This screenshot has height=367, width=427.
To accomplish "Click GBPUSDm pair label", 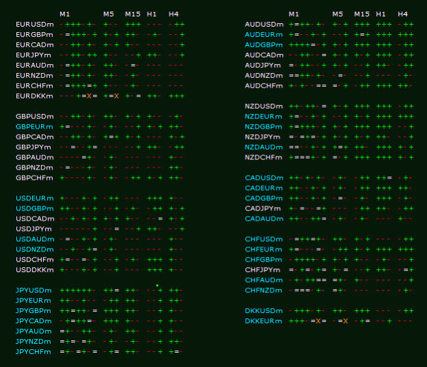I will 35,117.
